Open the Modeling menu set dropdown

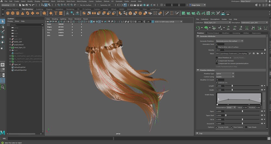pos(8,5)
